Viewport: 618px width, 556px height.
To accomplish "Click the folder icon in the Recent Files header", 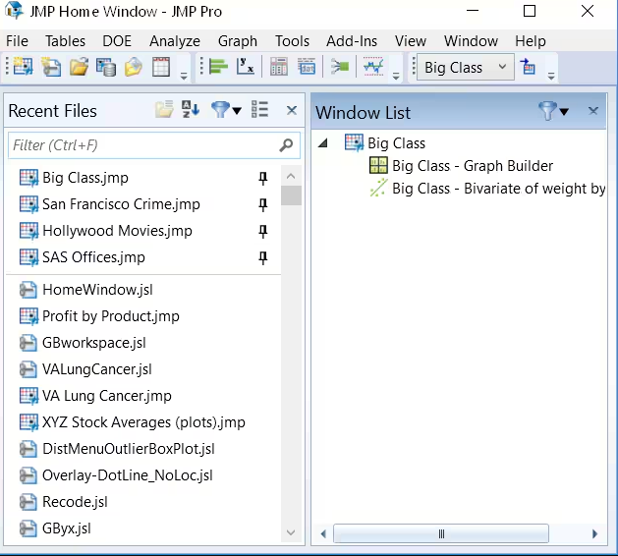I will (164, 109).
